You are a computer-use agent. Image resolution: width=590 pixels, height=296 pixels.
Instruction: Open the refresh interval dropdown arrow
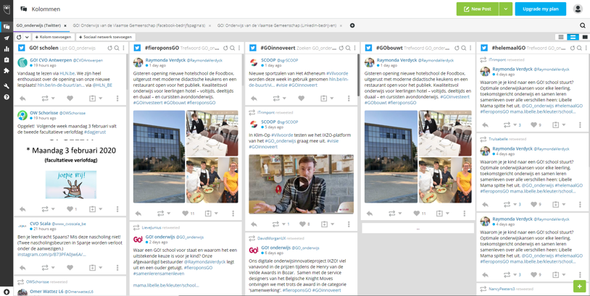(x=27, y=37)
